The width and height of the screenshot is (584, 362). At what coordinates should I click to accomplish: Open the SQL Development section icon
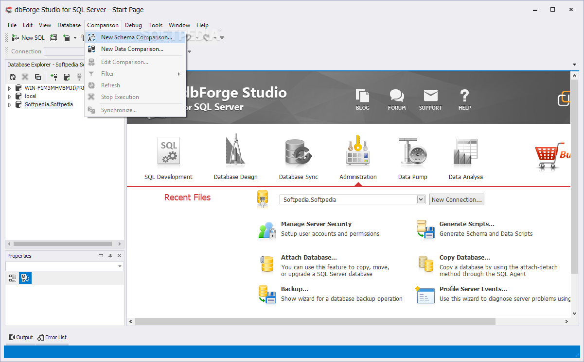coord(169,151)
